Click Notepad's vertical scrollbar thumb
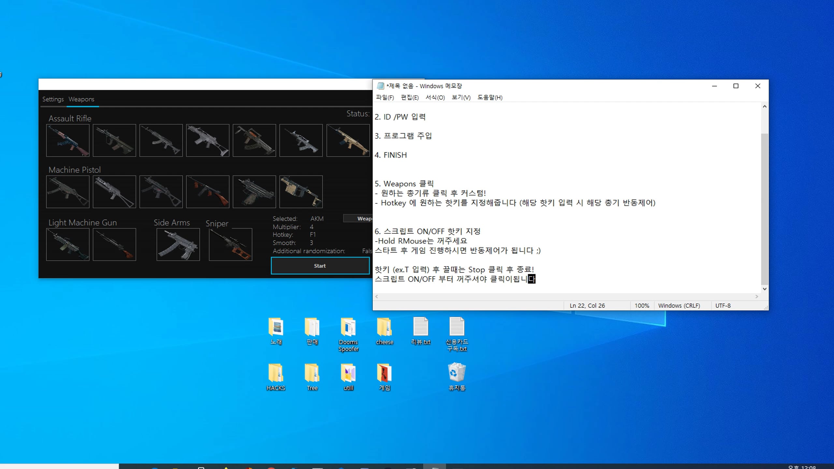 765,208
